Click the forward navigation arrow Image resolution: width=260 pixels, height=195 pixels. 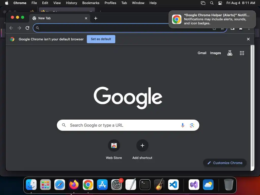[19, 28]
